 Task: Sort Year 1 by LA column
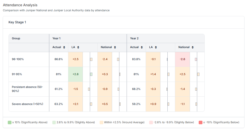point(78,47)
